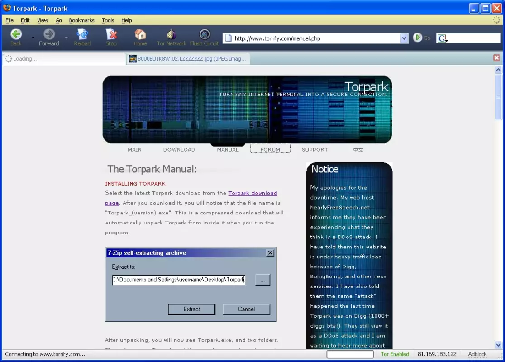Open the View menu
Image resolution: width=505 pixels, height=362 pixels.
(x=43, y=20)
